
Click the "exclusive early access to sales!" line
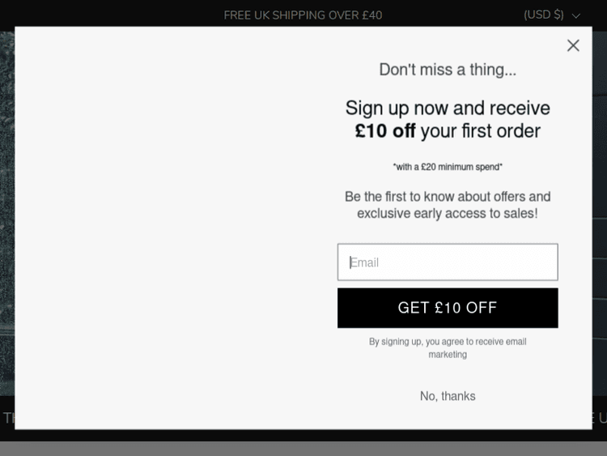[448, 214]
